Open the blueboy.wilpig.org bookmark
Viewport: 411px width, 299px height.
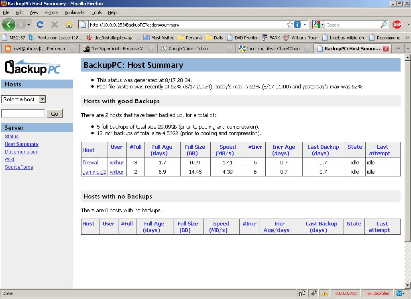[344, 37]
